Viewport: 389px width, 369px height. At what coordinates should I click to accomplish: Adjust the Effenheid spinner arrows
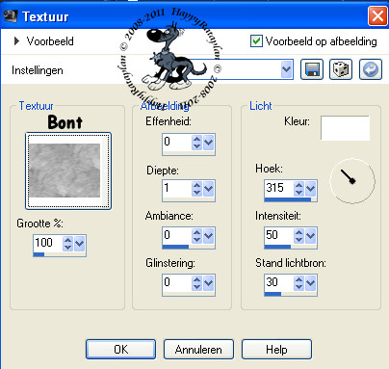pyautogui.click(x=196, y=143)
